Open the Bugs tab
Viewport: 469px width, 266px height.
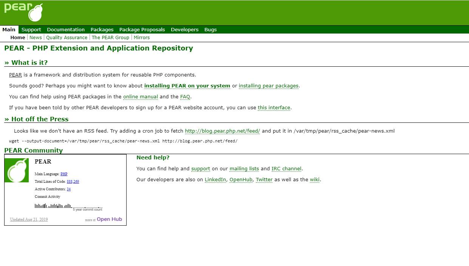coord(211,29)
